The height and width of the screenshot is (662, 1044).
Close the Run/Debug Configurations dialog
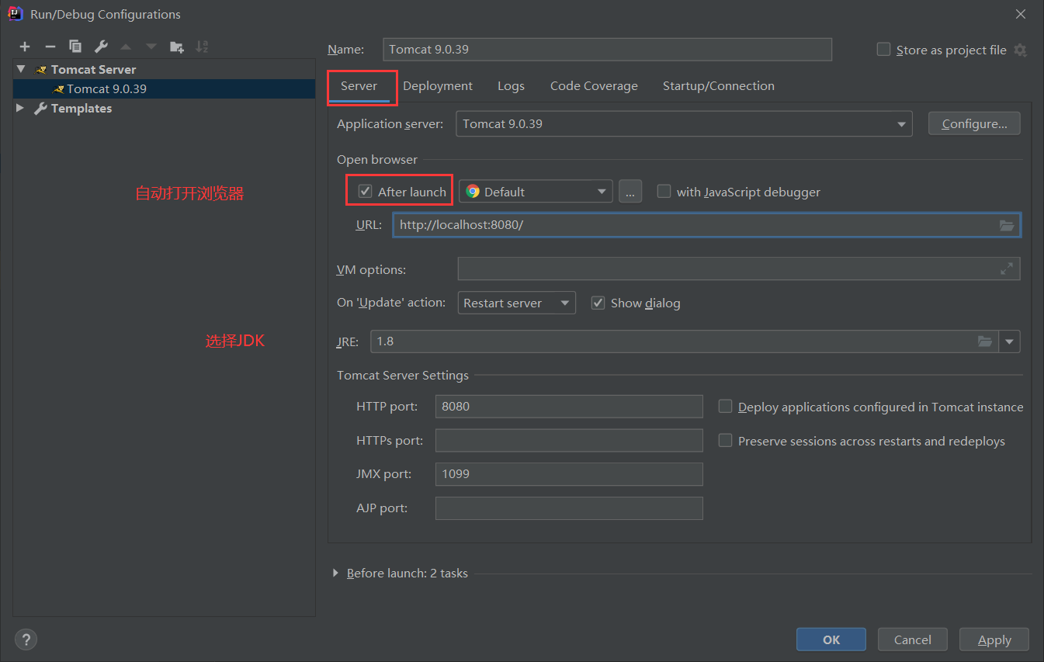coord(1021,14)
